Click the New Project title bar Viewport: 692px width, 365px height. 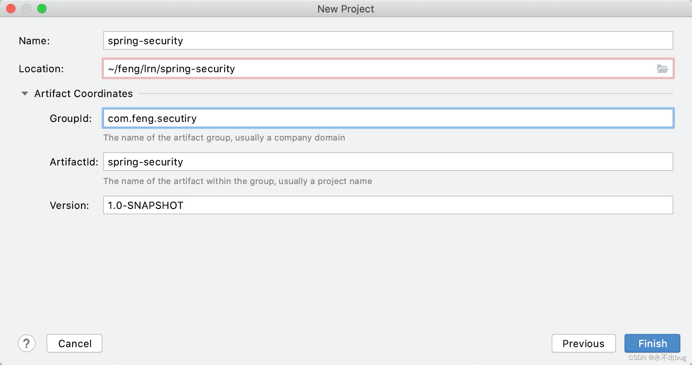pyautogui.click(x=345, y=9)
